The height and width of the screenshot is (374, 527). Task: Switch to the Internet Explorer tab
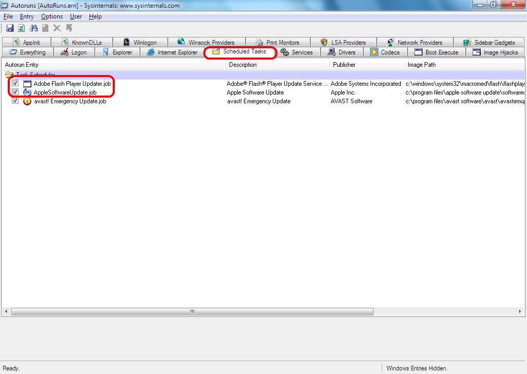tap(172, 52)
